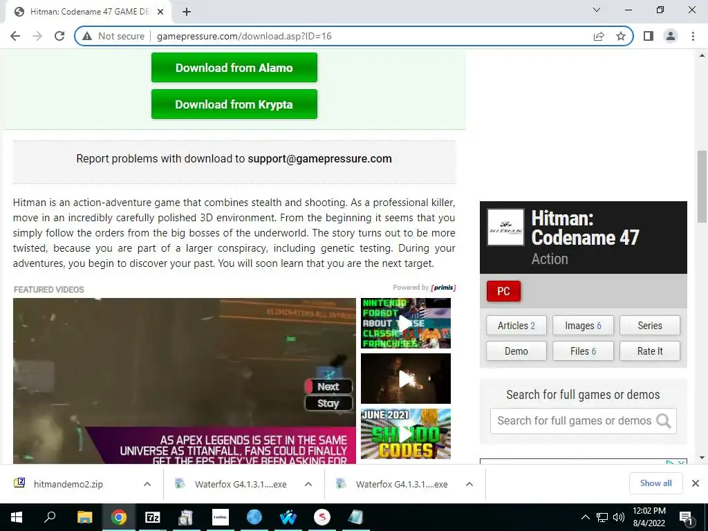This screenshot has height=531, width=708.
Task: Click the Chrome taskbar icon
Action: [119, 517]
